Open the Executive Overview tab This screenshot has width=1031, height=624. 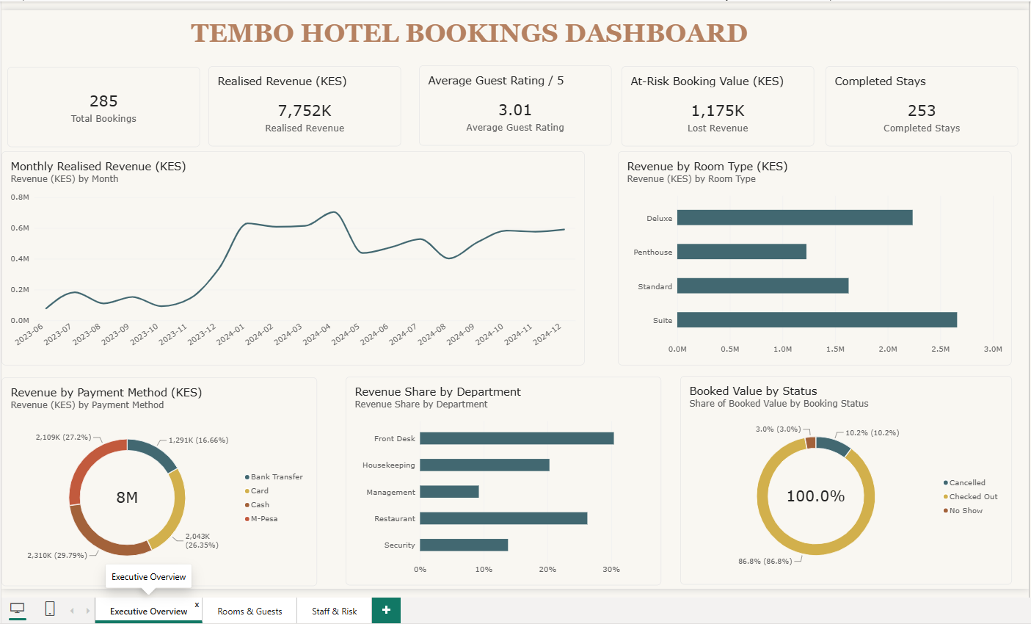(149, 611)
